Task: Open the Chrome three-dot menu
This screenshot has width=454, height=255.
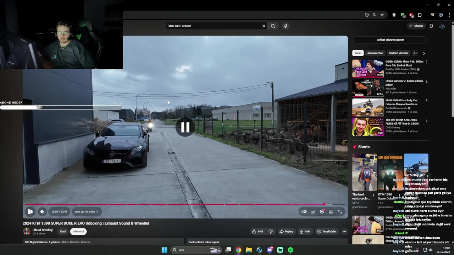Action: pyautogui.click(x=449, y=15)
